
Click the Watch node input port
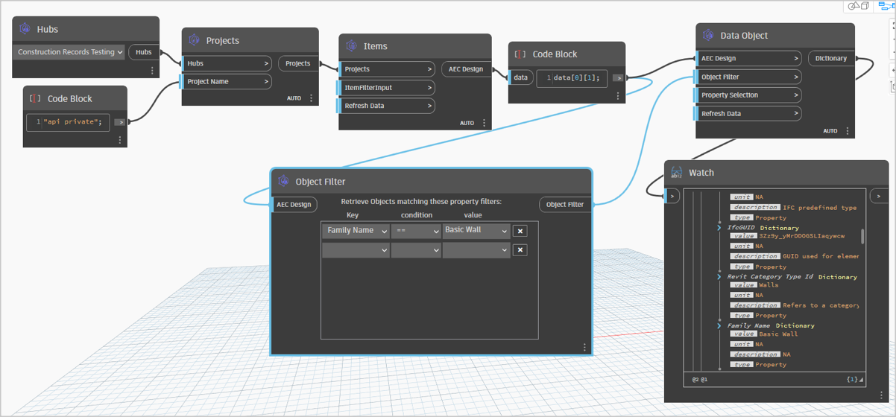coord(672,197)
